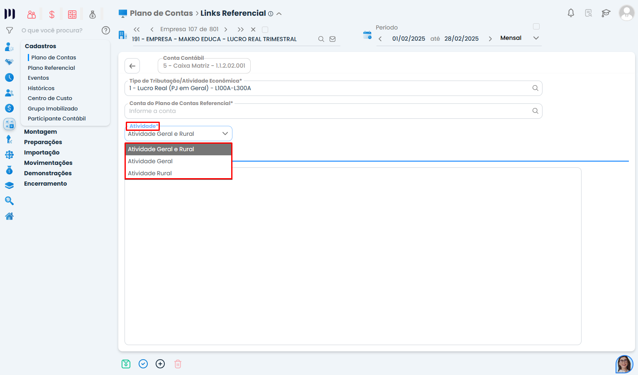Click the green save icon at bottom

126,364
